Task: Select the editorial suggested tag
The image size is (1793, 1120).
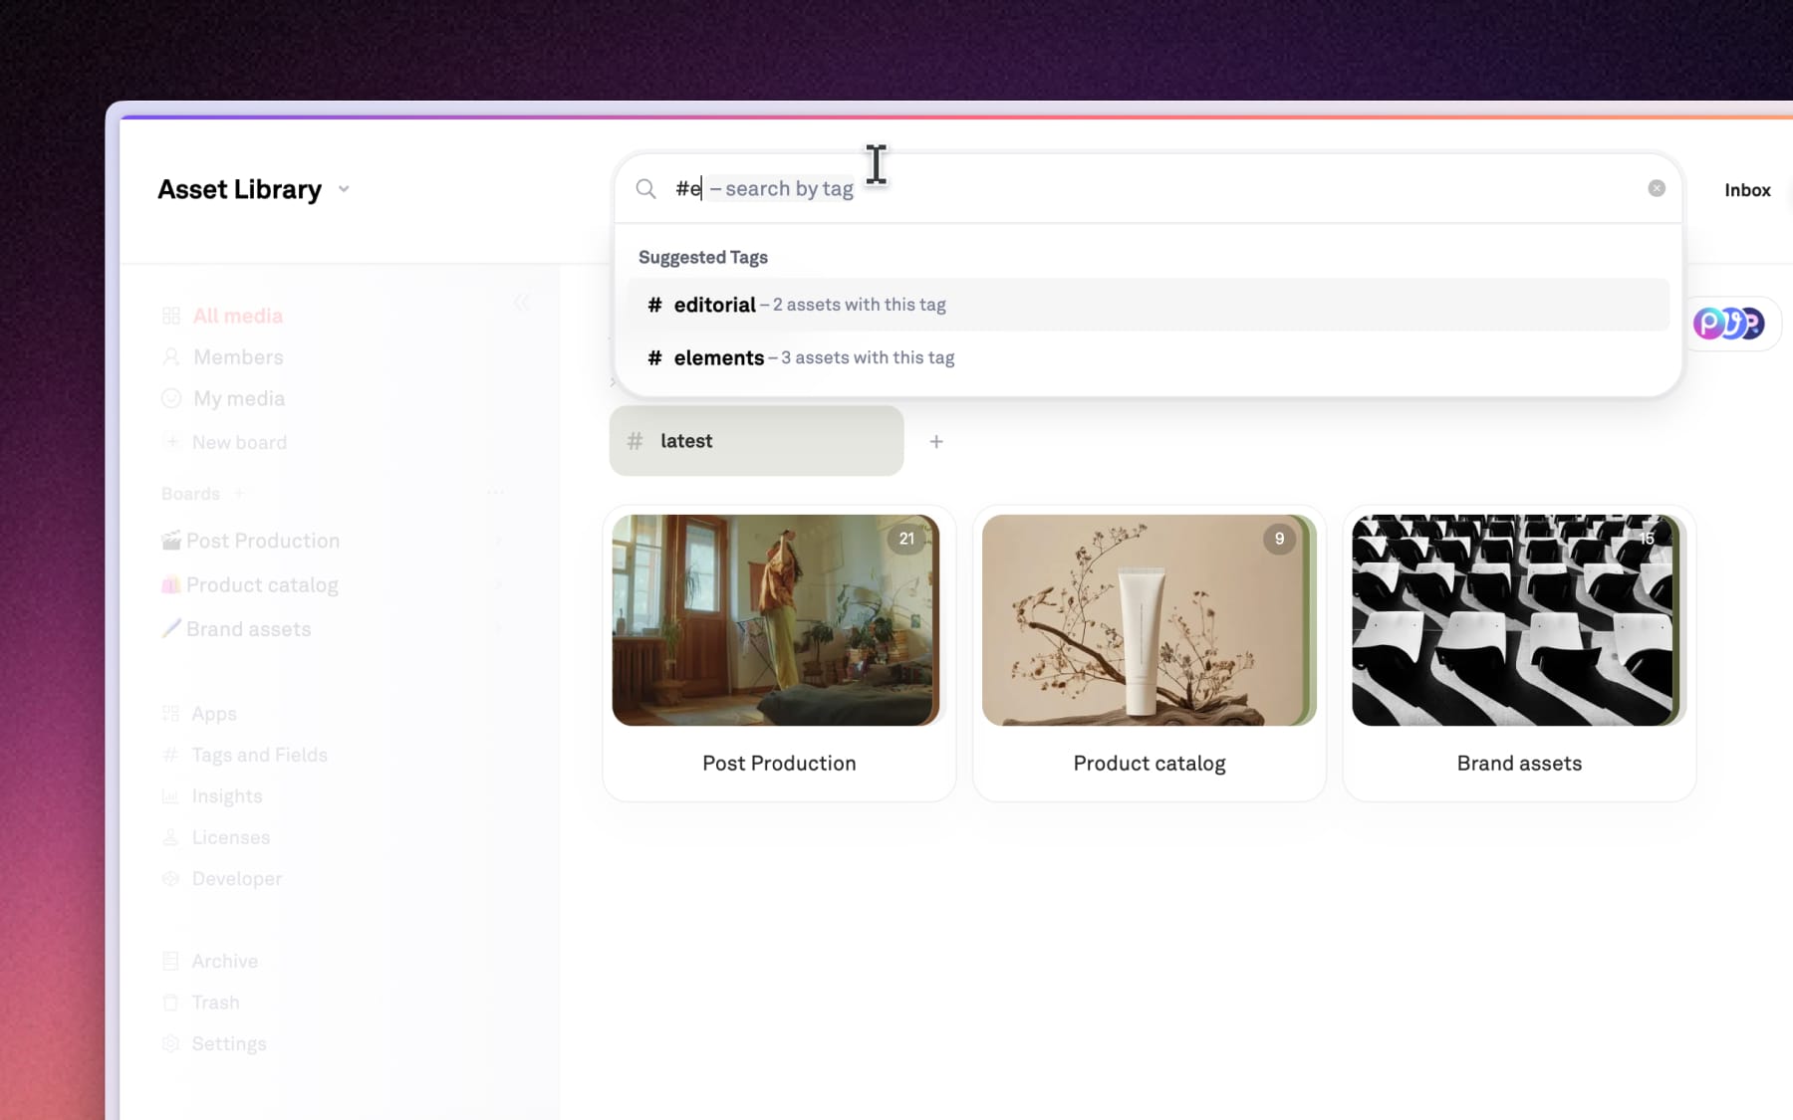Action: 714,305
